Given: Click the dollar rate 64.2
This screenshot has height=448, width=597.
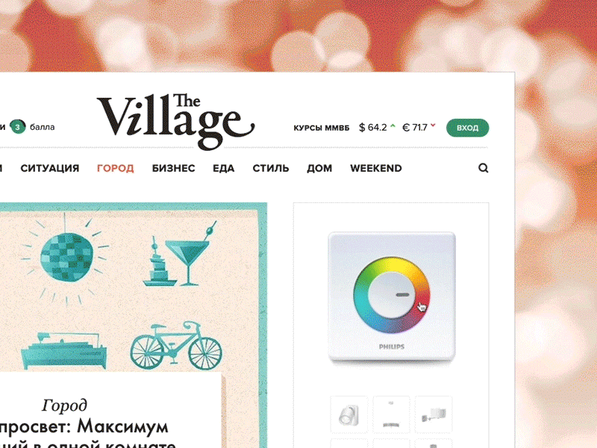Looking at the screenshot, I should pos(372,127).
